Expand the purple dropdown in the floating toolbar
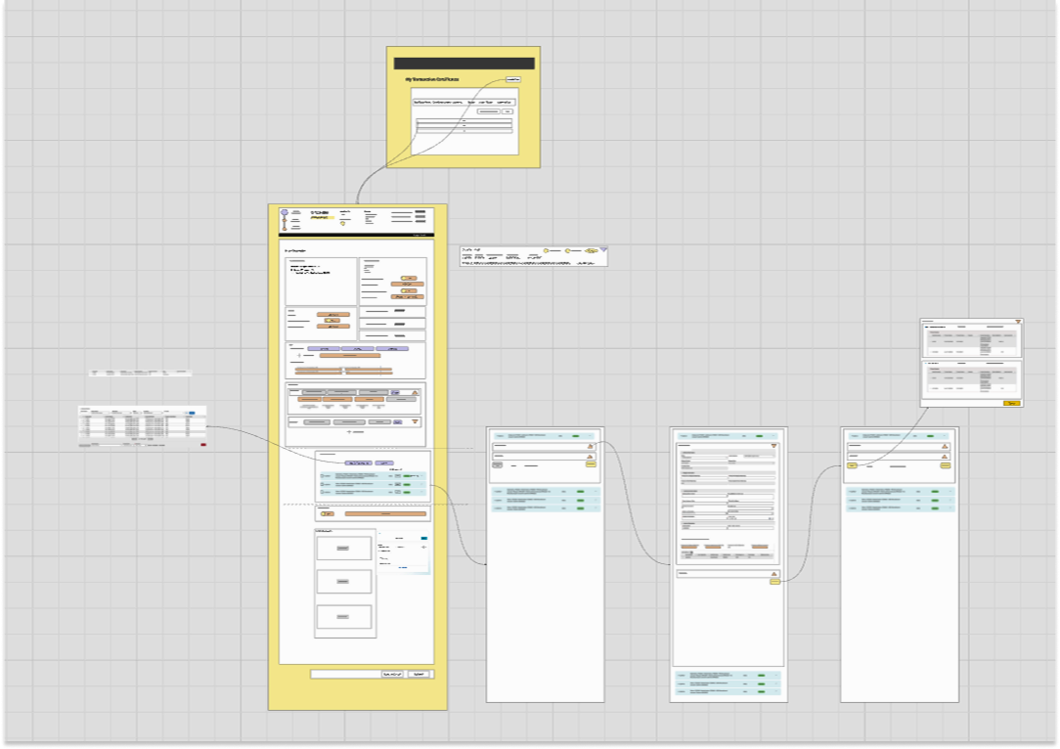1060x749 pixels. (x=603, y=249)
